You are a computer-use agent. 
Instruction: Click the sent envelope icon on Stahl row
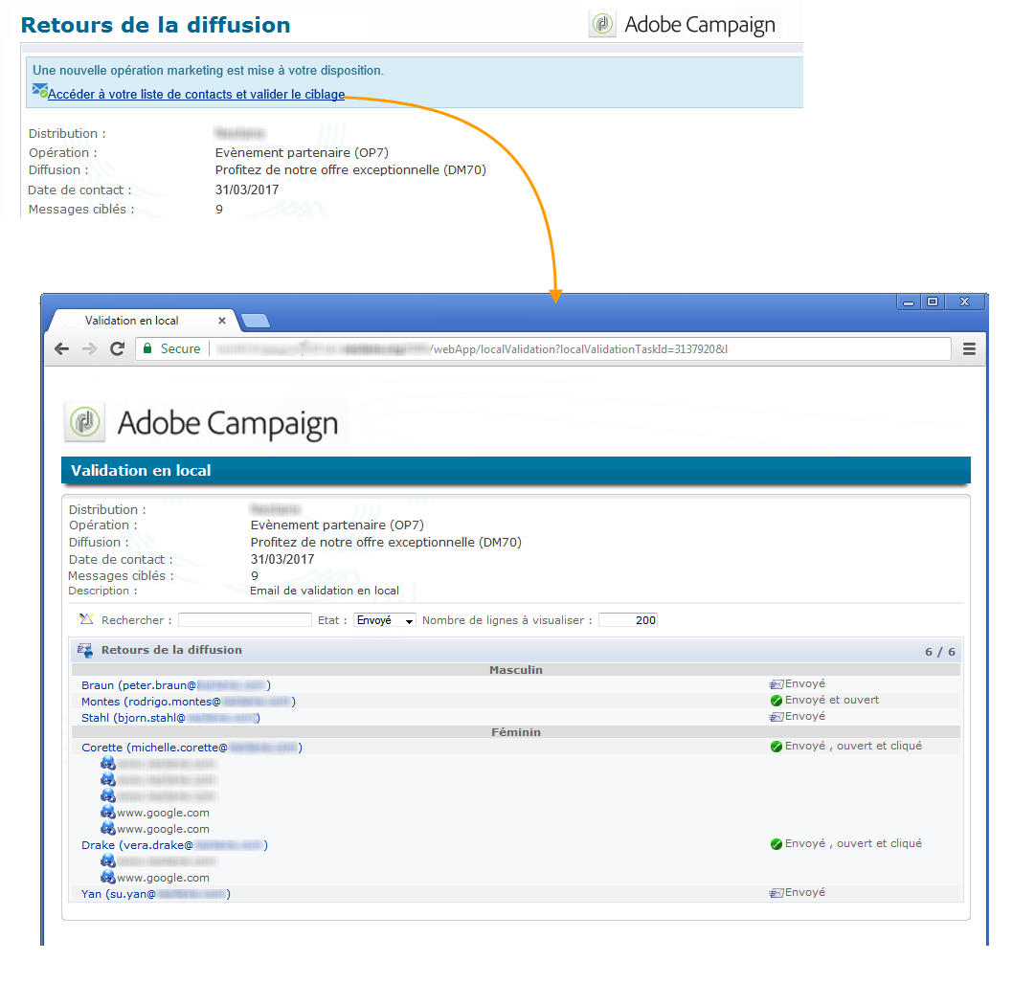(x=776, y=716)
